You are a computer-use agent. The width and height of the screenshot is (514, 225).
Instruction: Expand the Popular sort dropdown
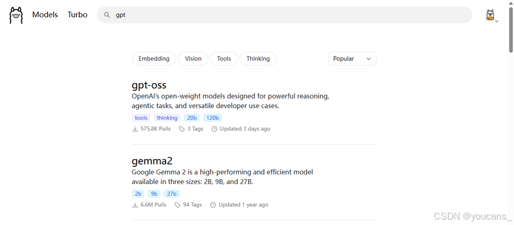coord(352,59)
